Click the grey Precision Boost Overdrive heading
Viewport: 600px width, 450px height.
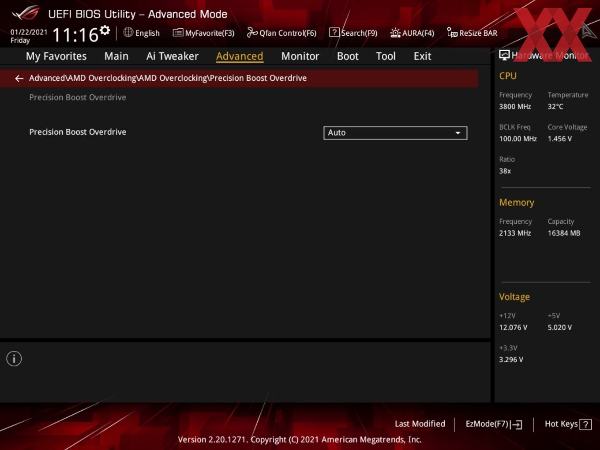click(78, 97)
